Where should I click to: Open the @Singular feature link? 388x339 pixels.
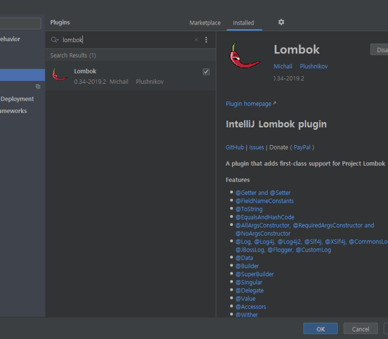(x=248, y=282)
